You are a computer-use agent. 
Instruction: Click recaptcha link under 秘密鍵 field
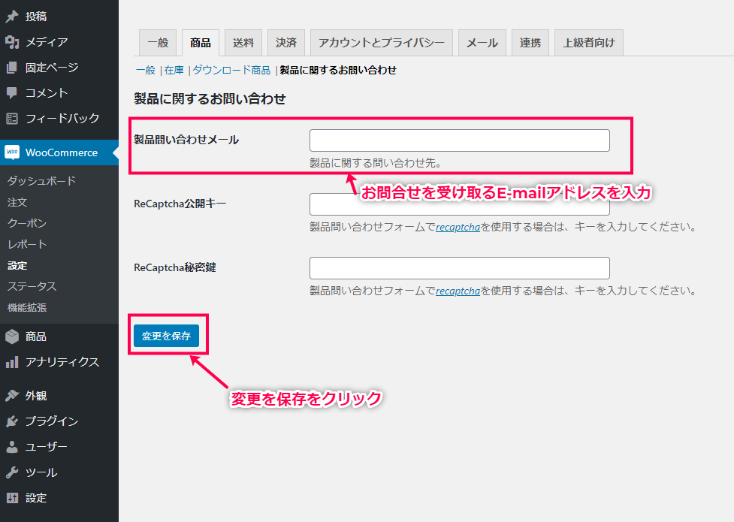[x=458, y=291]
